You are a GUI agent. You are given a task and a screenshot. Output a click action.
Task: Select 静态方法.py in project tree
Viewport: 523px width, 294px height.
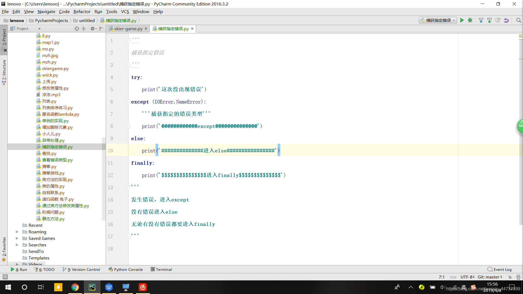coord(53,219)
